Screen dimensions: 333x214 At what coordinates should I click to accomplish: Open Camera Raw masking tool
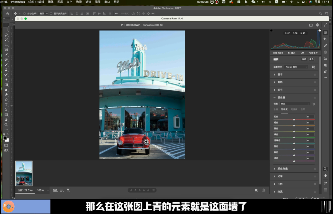point(325,52)
